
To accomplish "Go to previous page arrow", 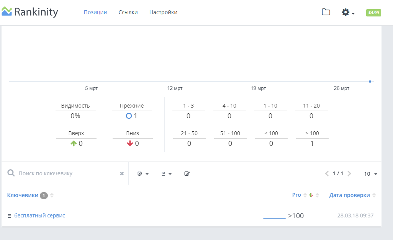I will [327, 174].
